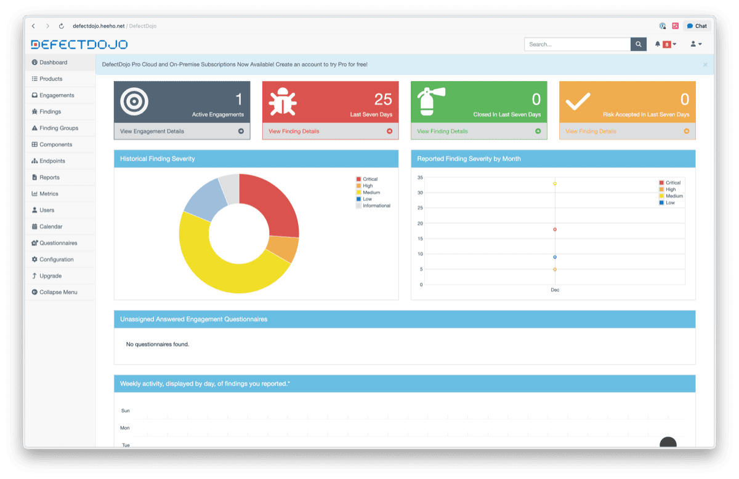The height and width of the screenshot is (479, 739).
Task: Open the Questionnaires sidebar item
Action: tap(58, 243)
